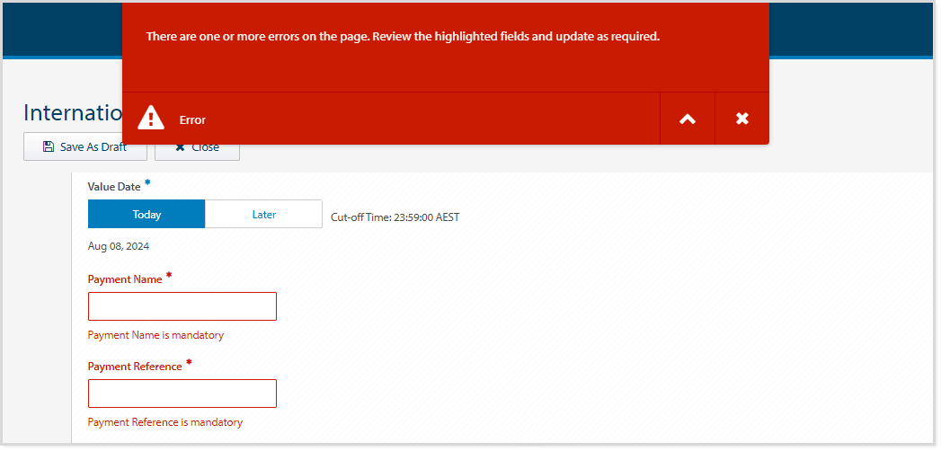
Task: Click the 'Payment Reference is mandatory' validation message
Action: [x=165, y=422]
